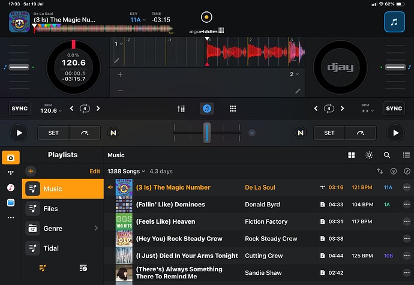Screen dimensions: 414x285
Task: Set cue point on deck 1
Action: click(53, 133)
